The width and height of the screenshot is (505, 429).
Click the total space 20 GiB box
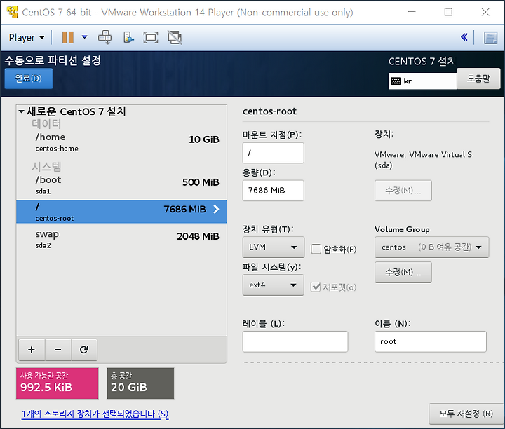[140, 383]
